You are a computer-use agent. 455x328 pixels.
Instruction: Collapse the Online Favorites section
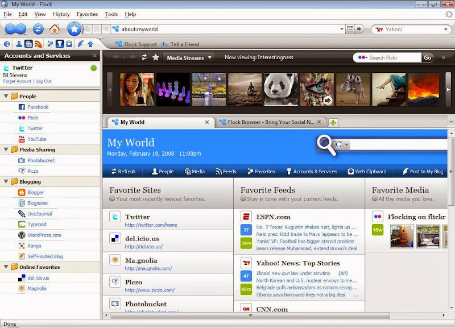tap(6, 267)
